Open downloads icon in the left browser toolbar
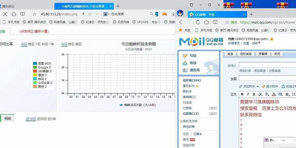This screenshot has height=148, width=296. click(x=173, y=14)
